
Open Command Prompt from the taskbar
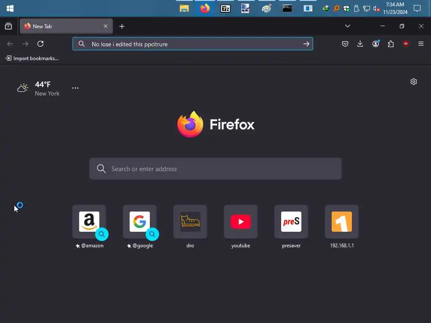tap(287, 8)
